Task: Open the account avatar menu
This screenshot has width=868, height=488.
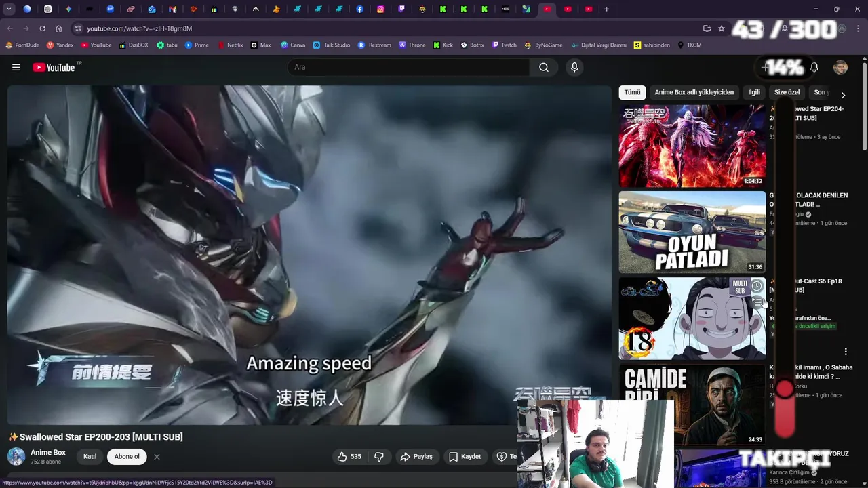Action: coord(840,67)
